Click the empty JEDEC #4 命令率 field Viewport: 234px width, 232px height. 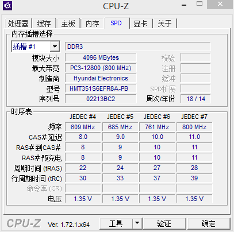tap(83, 188)
